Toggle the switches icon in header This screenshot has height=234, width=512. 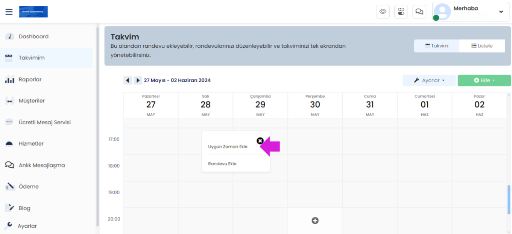point(401,12)
